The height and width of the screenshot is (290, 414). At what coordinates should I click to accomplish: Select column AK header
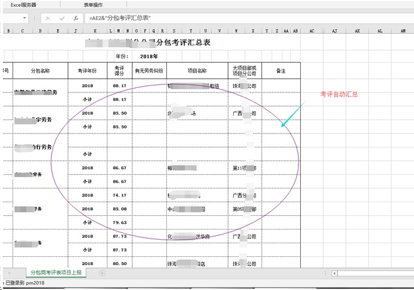[357, 31]
